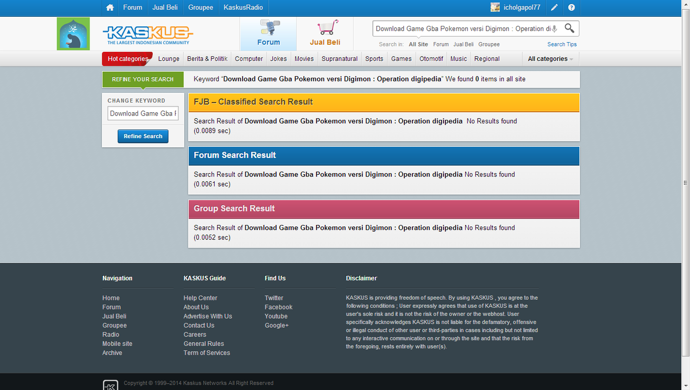Open the Google+ link

pyautogui.click(x=277, y=325)
